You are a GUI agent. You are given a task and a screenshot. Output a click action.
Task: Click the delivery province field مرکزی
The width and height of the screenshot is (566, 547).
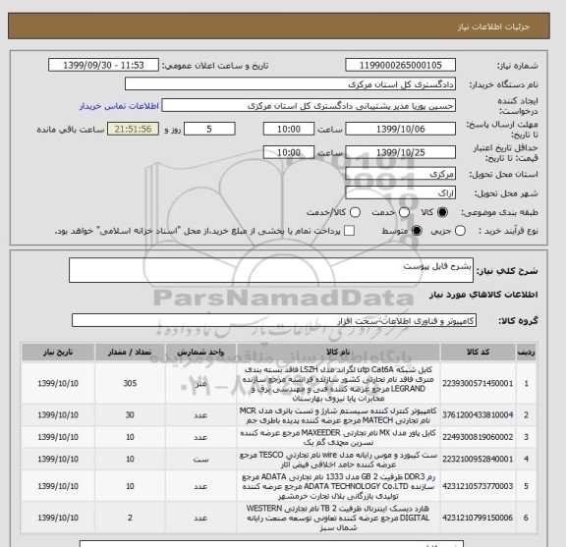click(x=400, y=174)
